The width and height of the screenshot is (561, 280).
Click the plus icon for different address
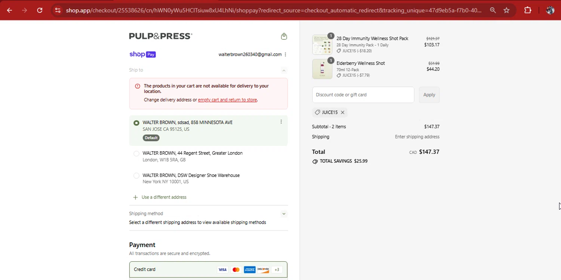(x=135, y=197)
